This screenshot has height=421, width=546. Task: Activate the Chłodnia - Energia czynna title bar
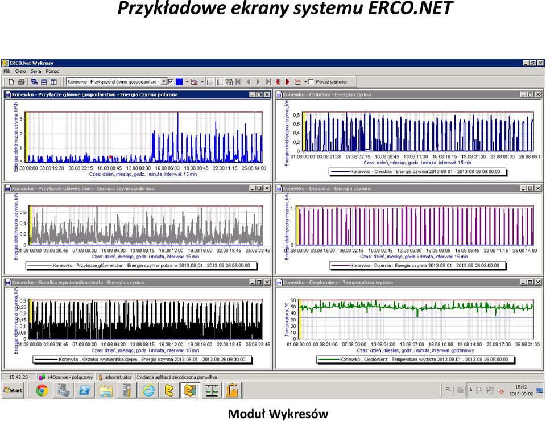409,94
